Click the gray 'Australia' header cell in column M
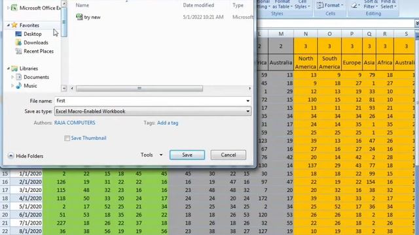The image size is (419, 235). click(281, 63)
